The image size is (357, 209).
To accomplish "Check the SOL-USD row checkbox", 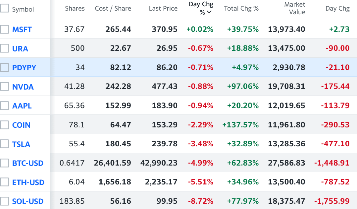I will click(x=4, y=201).
